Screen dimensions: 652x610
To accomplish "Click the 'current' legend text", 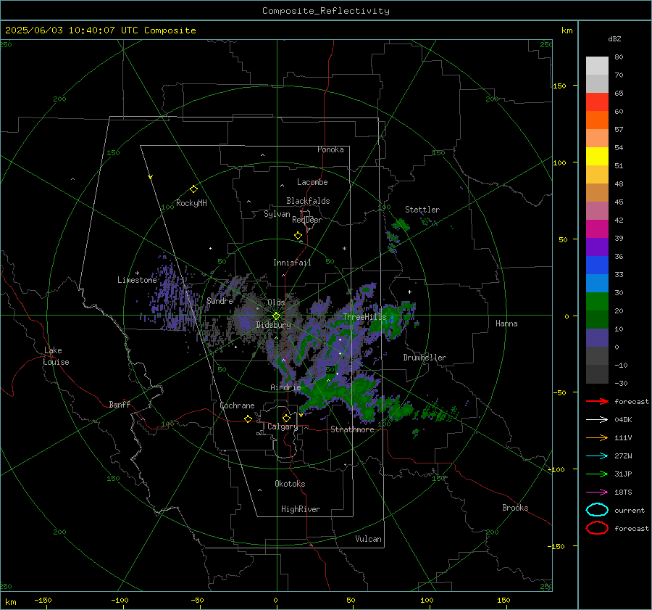I will pos(630,511).
